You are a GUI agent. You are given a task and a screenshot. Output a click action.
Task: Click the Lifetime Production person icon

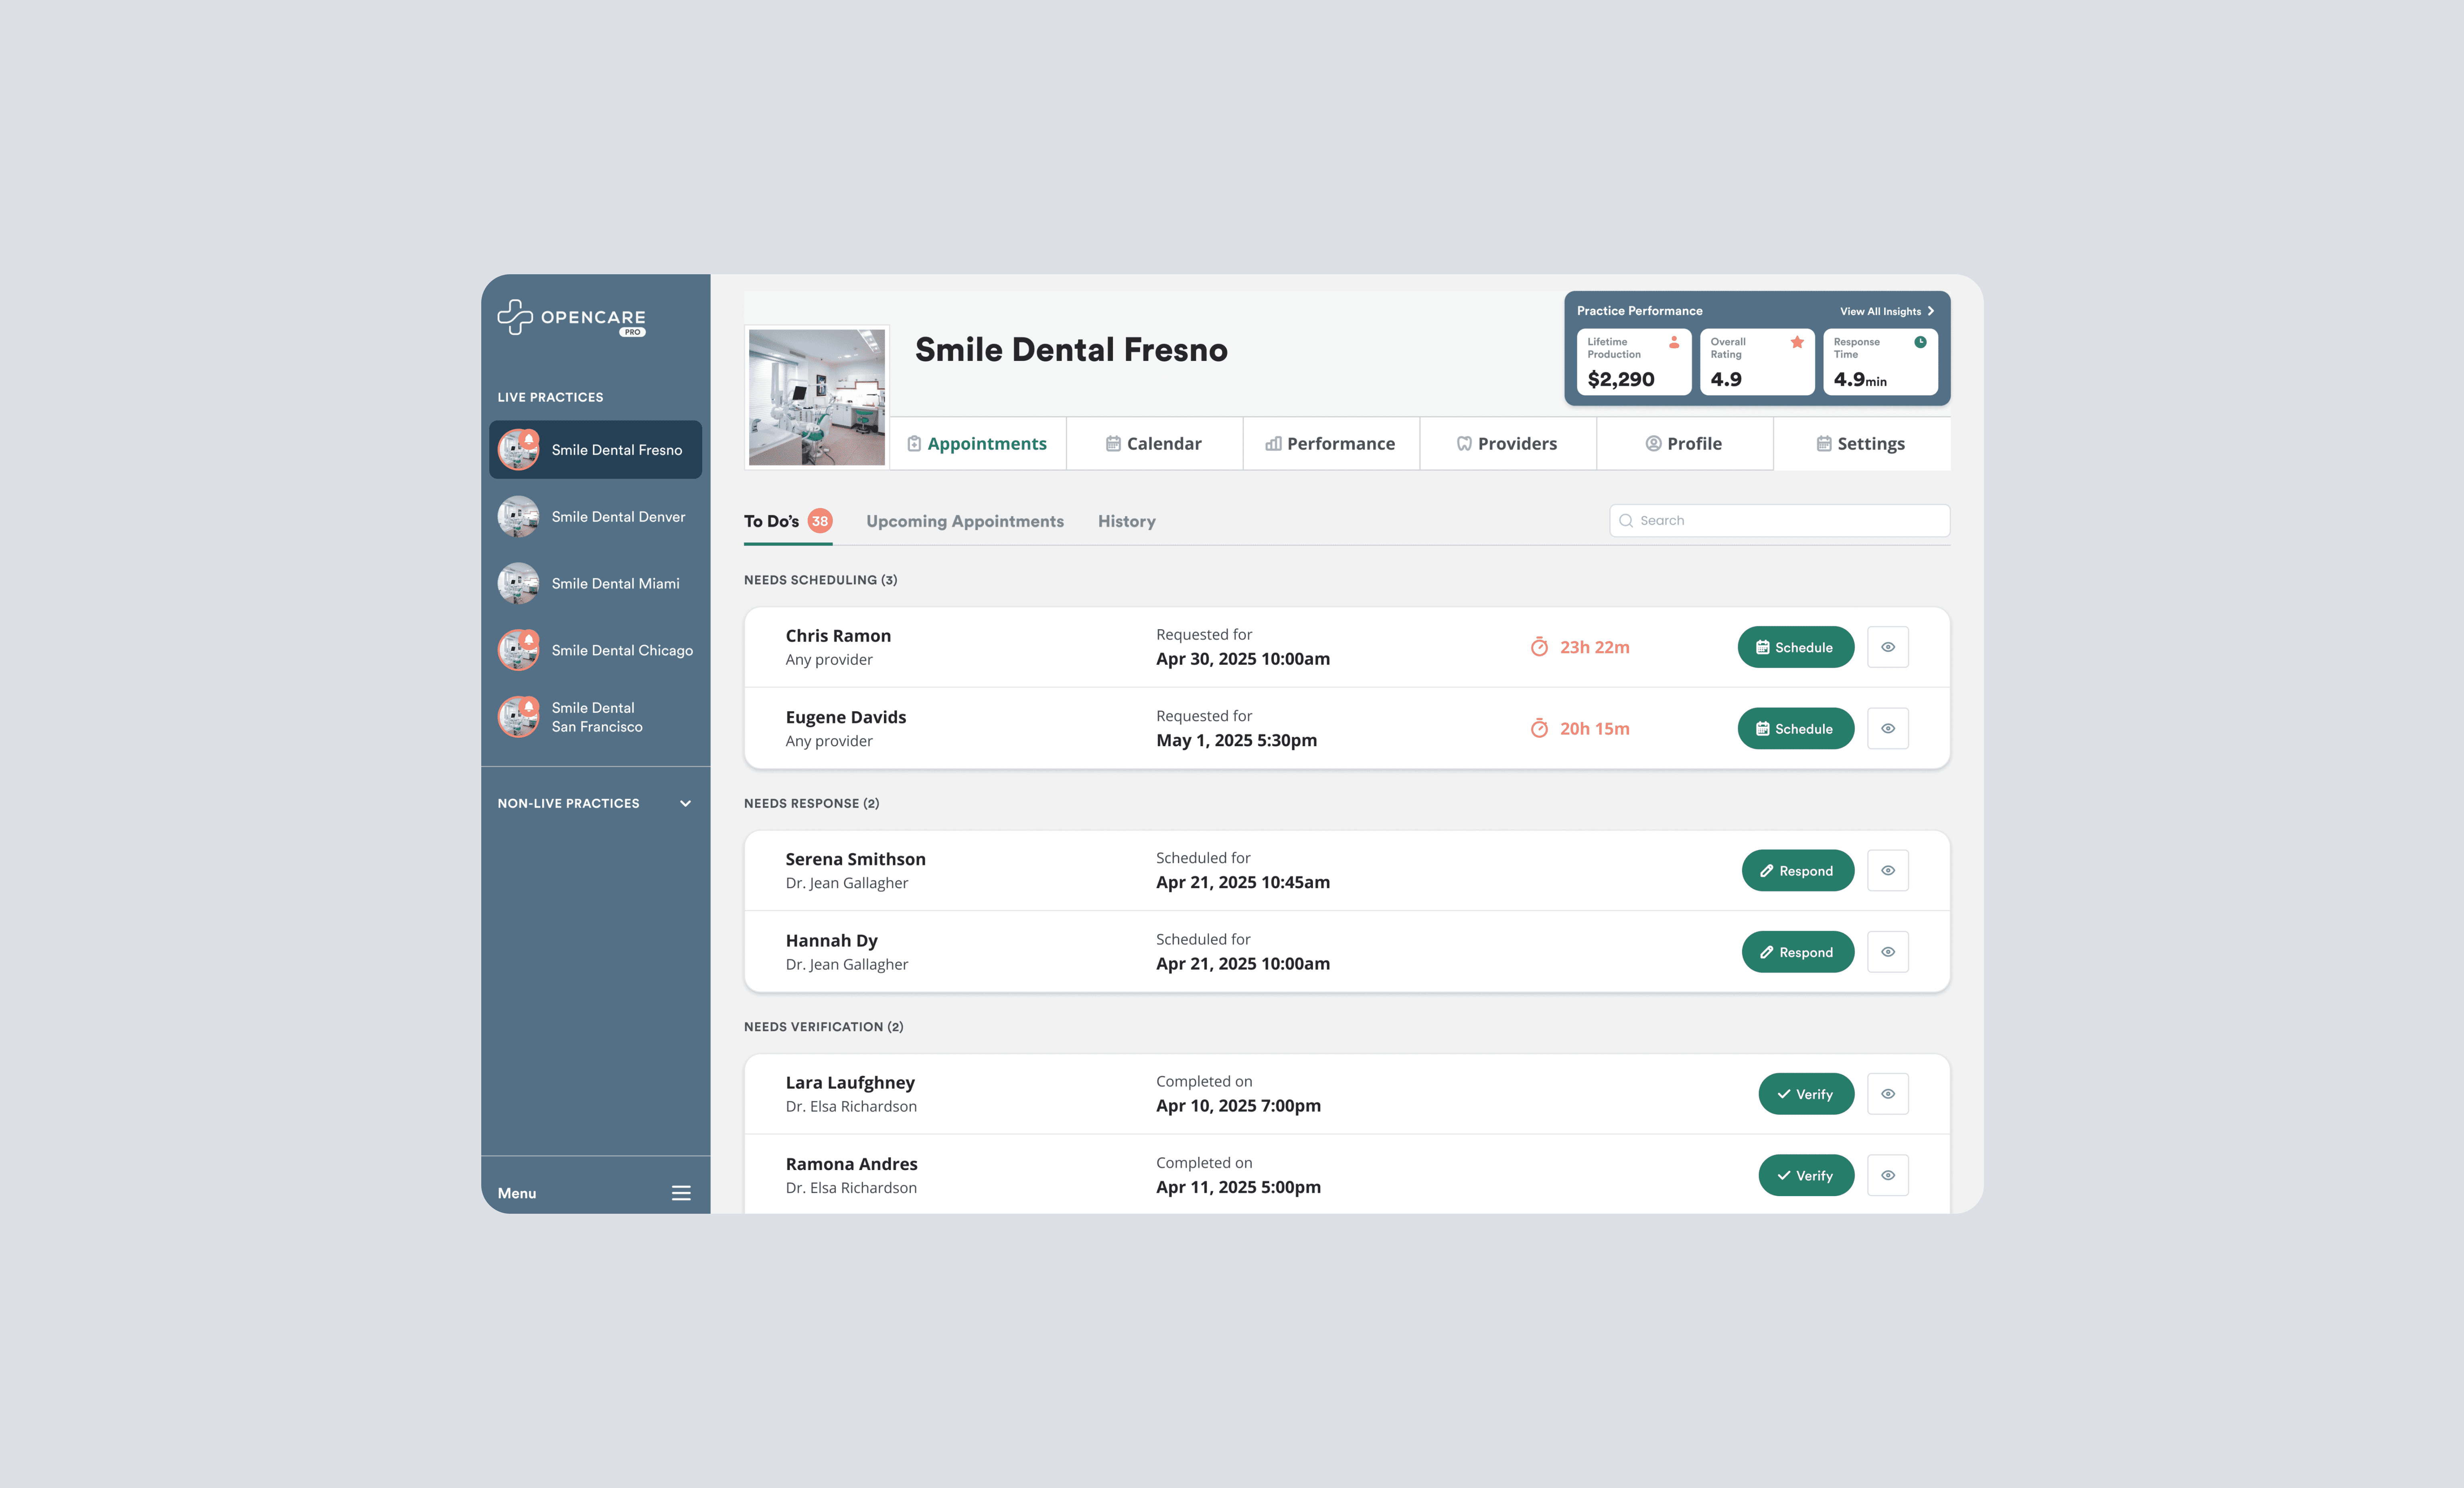click(x=1674, y=342)
